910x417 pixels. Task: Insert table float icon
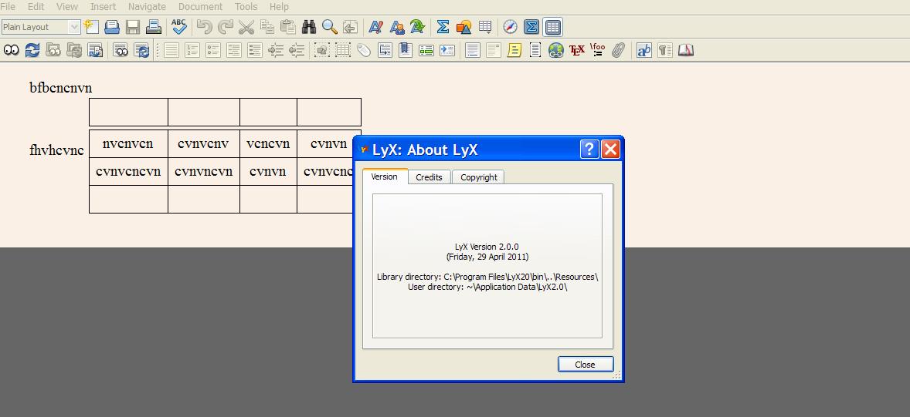tap(343, 50)
